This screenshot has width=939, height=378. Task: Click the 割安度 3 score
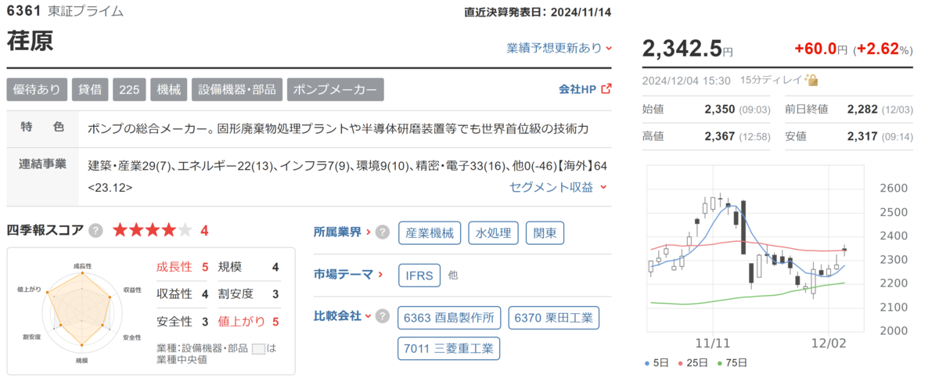(249, 294)
